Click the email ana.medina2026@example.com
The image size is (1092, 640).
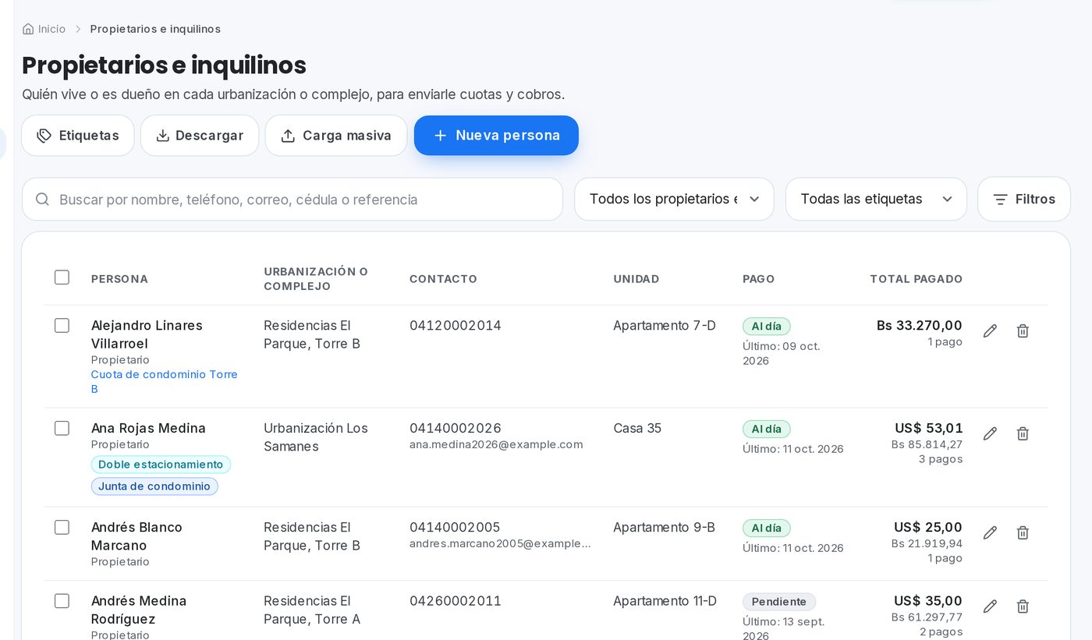(x=496, y=444)
